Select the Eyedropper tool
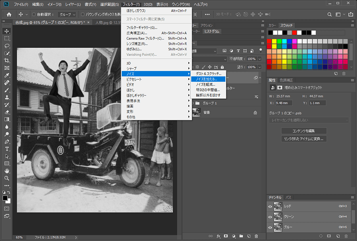Screen dimensions: 357x241 [7, 75]
